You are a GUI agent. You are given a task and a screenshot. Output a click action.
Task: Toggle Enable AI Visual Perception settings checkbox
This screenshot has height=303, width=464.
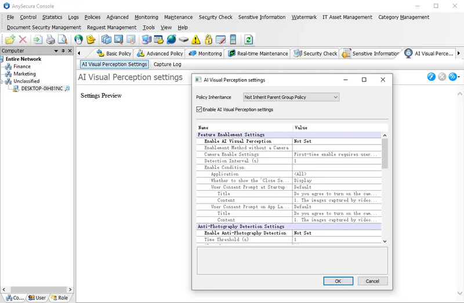point(199,109)
